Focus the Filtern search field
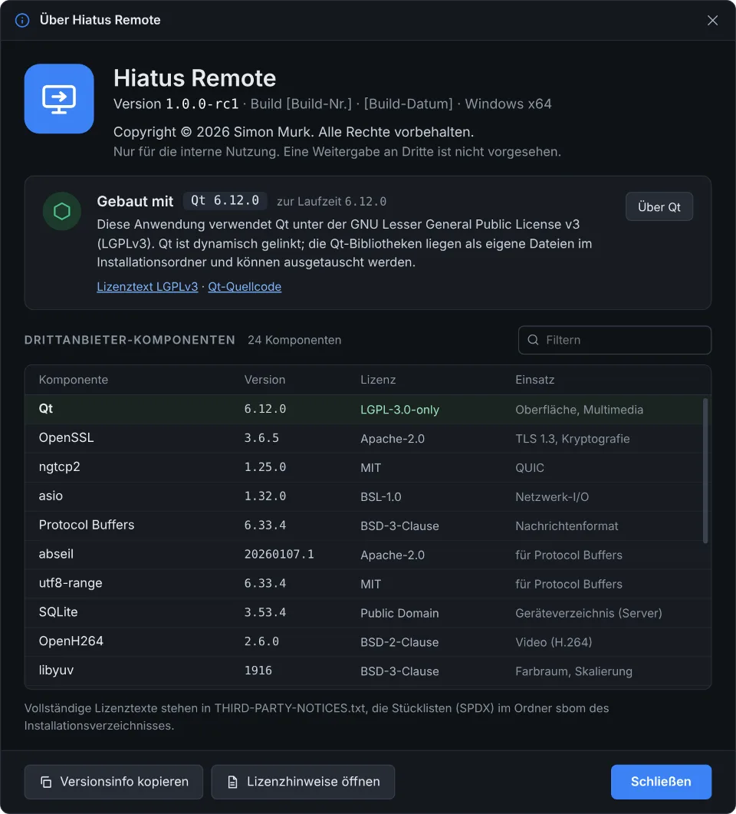Screen dimensions: 736x814 615,340
